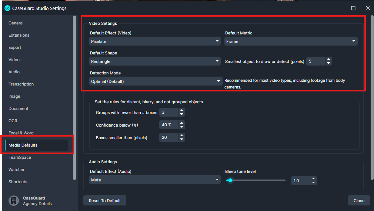This screenshot has height=211, width=374.
Task: Open the Default Effect (Video) Pixelate dropdown
Action: coord(155,41)
